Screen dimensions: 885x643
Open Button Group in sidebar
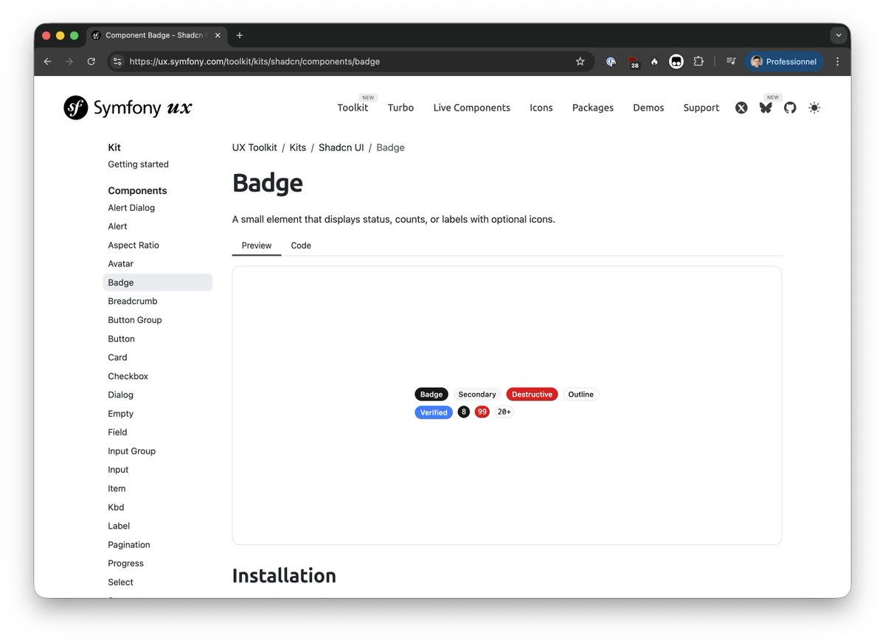135,320
